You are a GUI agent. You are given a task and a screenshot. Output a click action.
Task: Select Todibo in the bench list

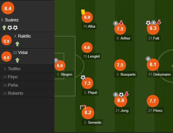click(14, 69)
